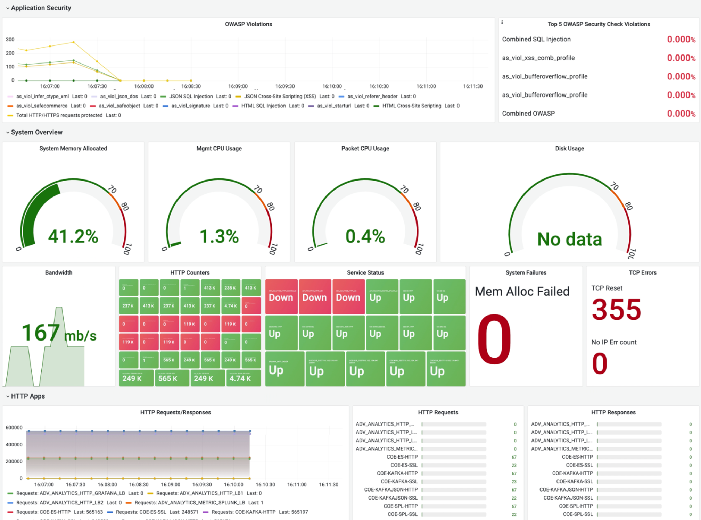
Task: Collapse the Application Security row
Action: click(x=39, y=8)
